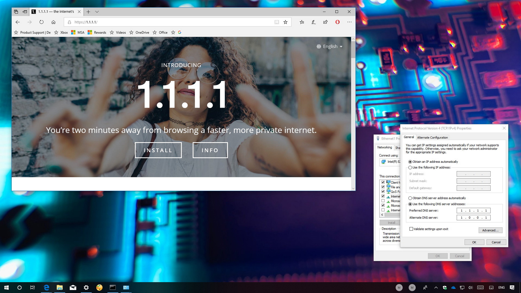This screenshot has width=521, height=293.
Task: Switch ENG input language
Action: 501,288
